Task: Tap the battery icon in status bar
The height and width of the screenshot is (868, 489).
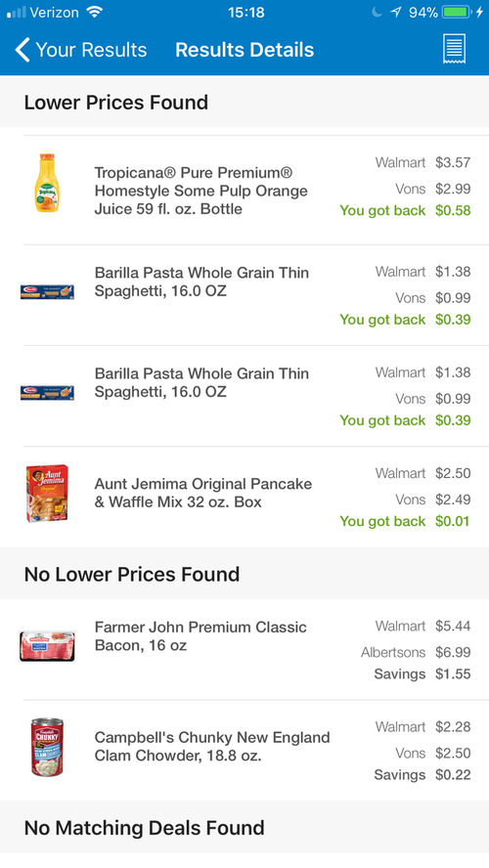Action: (457, 12)
